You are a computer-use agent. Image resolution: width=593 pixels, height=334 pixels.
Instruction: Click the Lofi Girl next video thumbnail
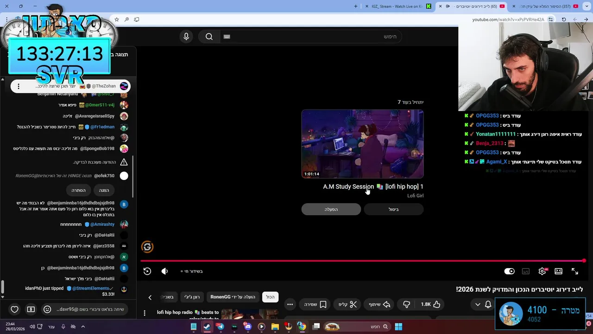[362, 144]
